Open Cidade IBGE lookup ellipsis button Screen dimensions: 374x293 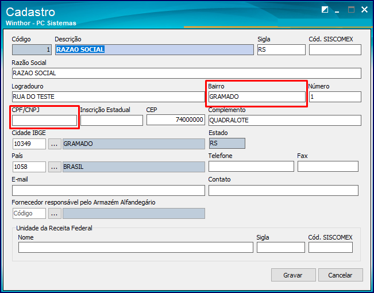pyautogui.click(x=55, y=144)
